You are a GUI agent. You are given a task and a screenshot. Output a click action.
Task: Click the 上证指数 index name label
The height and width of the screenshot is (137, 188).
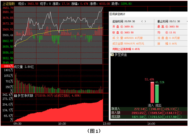coord(9,4)
